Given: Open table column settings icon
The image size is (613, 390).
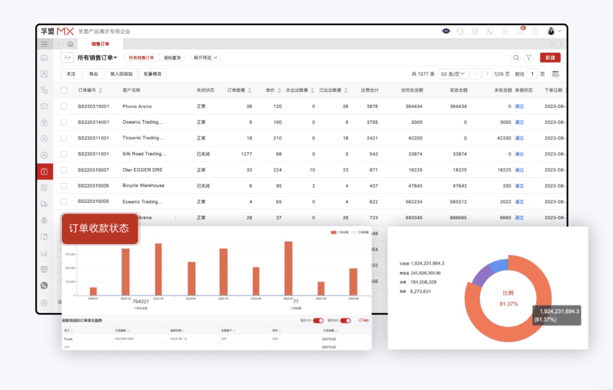Looking at the screenshot, I should (x=556, y=74).
